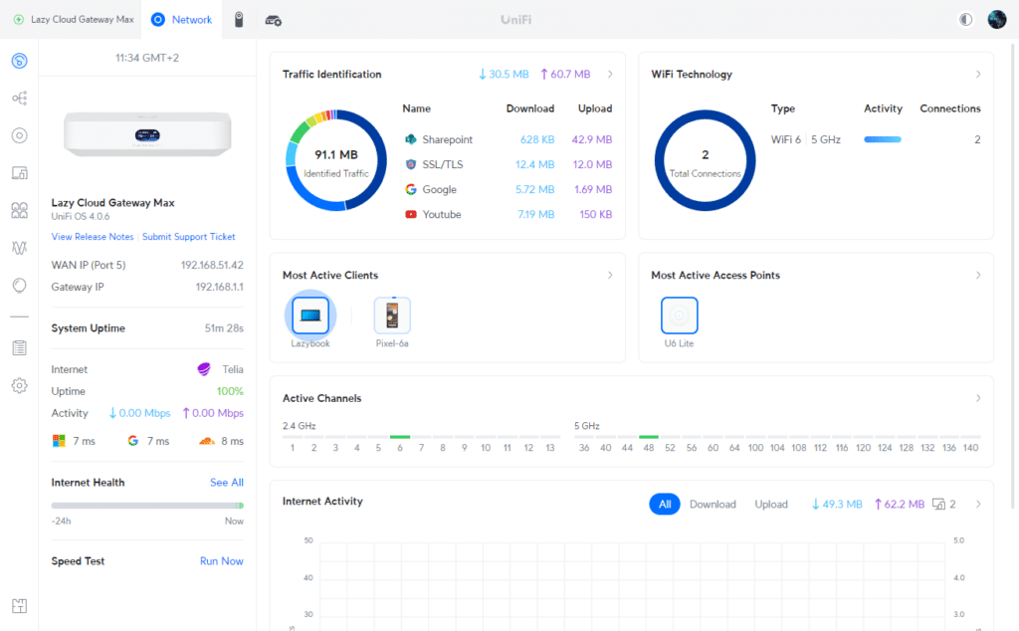Image resolution: width=1019 pixels, height=631 pixels.
Task: Expand the Most Active Access Points panel
Action: click(977, 275)
